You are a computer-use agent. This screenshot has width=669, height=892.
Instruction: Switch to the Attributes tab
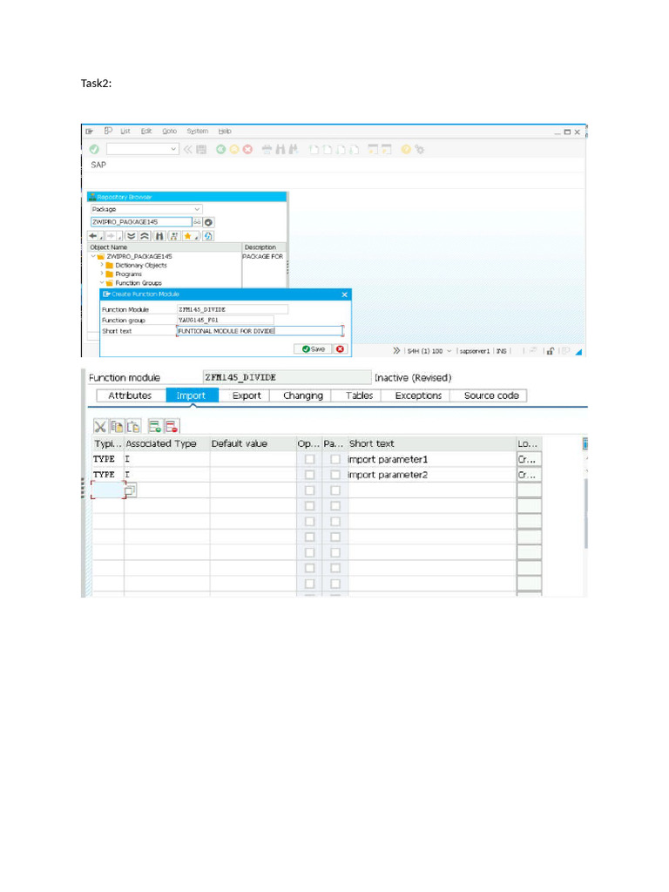(x=131, y=395)
